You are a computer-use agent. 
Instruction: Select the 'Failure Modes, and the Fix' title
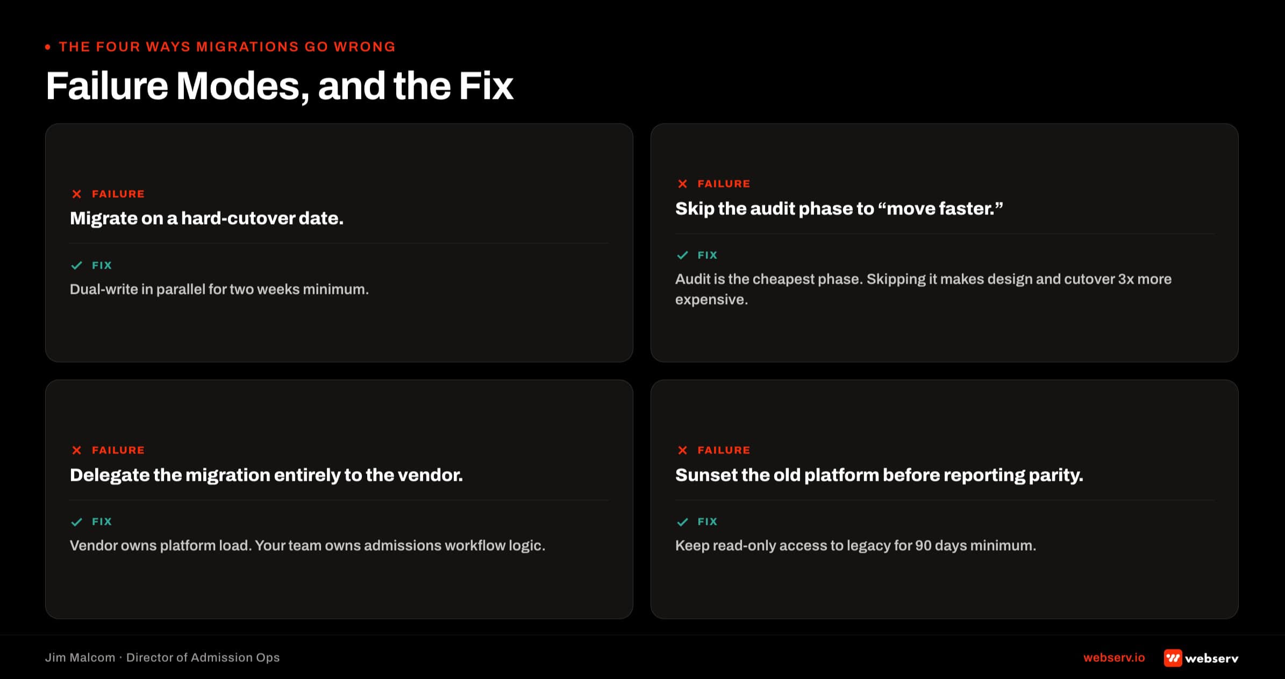280,86
